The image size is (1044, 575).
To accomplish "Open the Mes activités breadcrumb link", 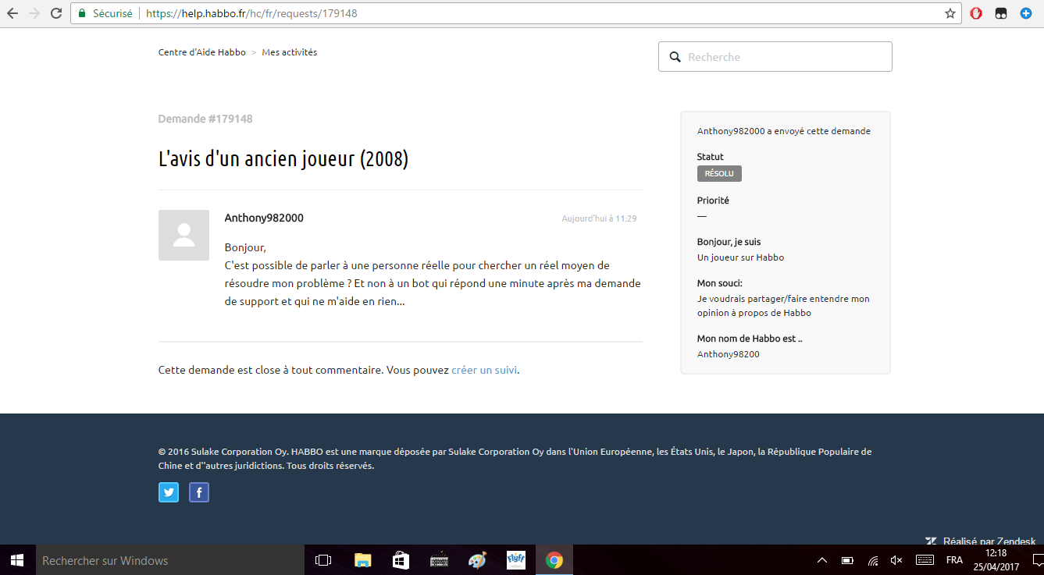I will [x=290, y=52].
